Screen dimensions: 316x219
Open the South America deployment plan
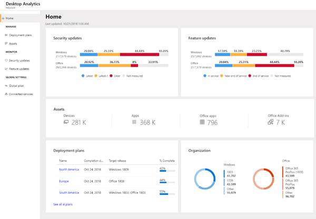pos(69,193)
